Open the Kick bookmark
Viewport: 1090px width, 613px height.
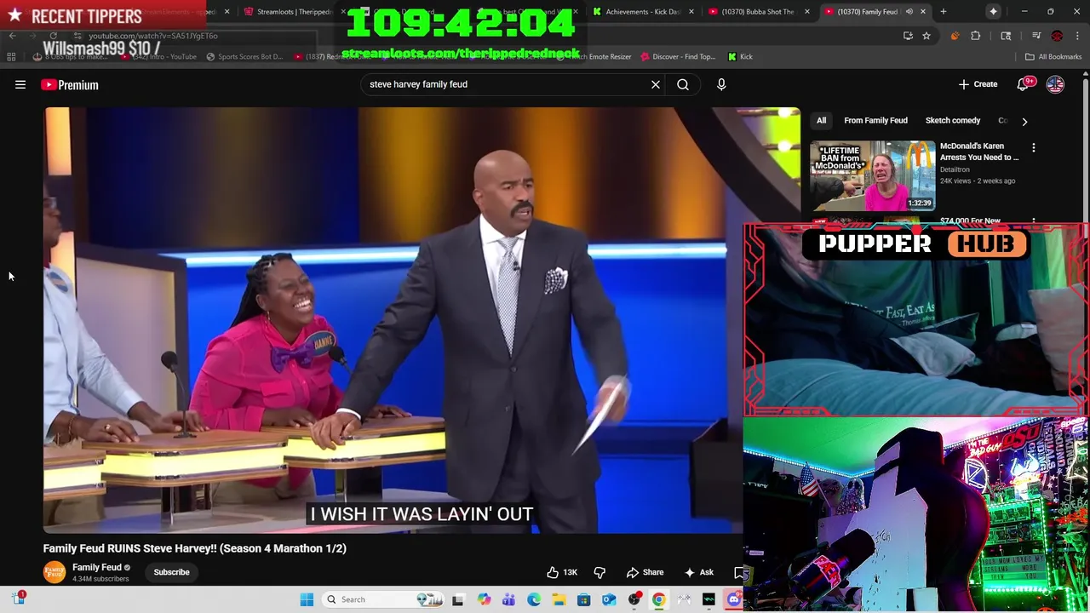740,57
